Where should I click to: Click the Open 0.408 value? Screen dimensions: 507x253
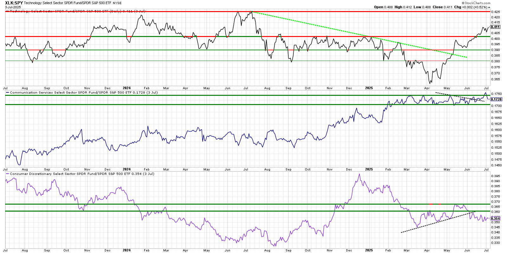pyautogui.click(x=383, y=7)
